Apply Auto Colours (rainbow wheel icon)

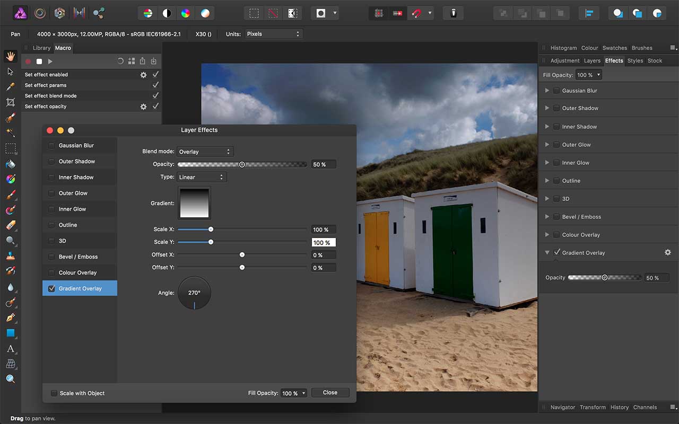pyautogui.click(x=186, y=13)
